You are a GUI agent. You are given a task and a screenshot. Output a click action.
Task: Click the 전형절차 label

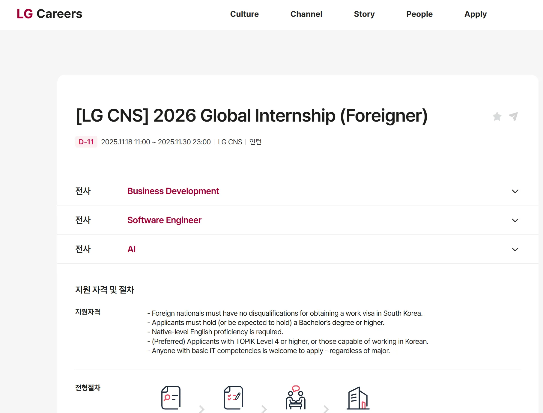[x=88, y=388]
